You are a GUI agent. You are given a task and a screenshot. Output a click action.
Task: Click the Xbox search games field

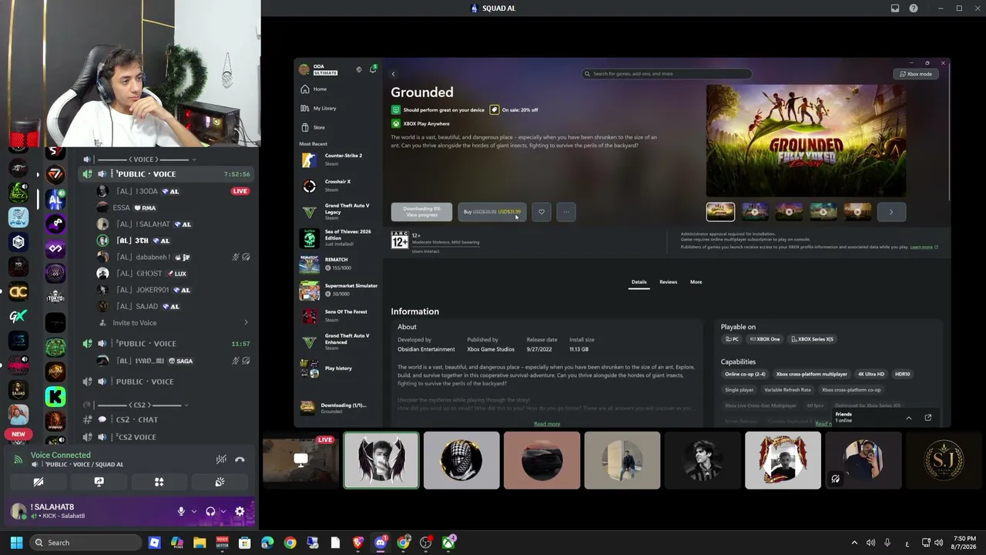(x=666, y=74)
